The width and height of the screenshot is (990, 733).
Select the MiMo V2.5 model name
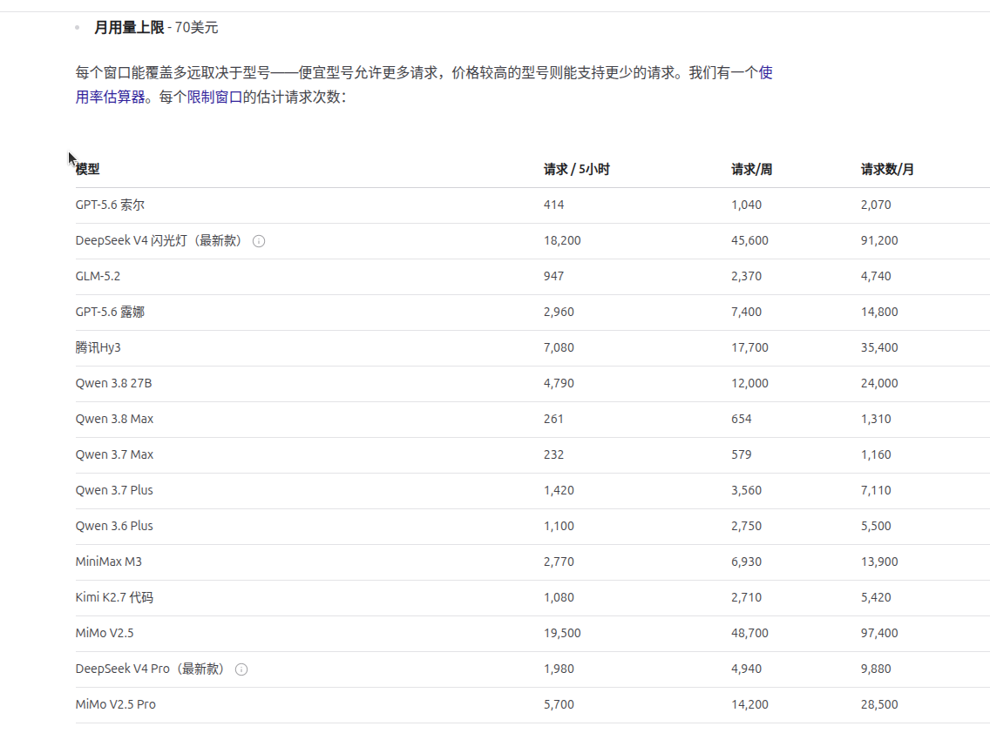coord(105,633)
